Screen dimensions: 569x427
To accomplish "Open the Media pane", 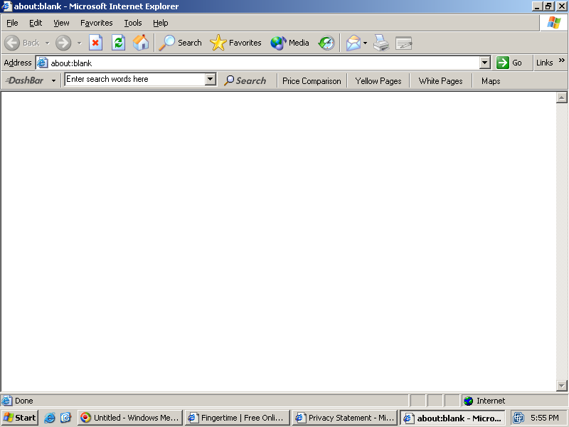I will tap(289, 43).
